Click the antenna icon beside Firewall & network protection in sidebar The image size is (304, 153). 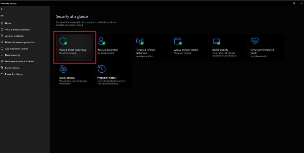[2, 42]
